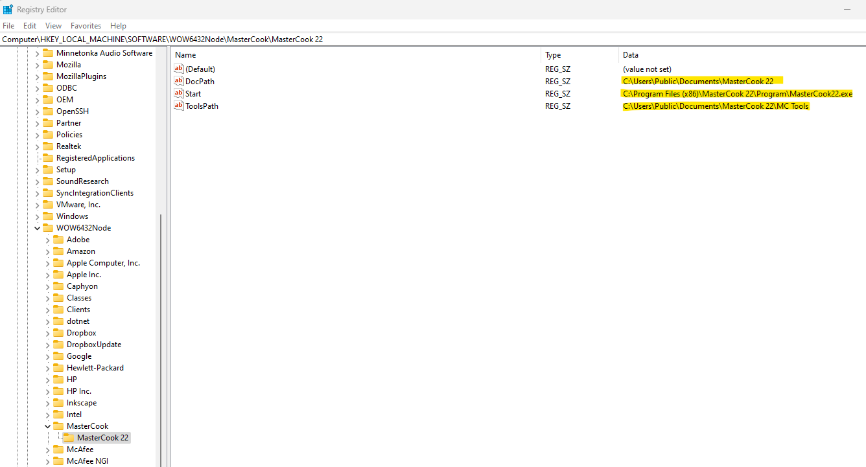
Task: Open the Favorites menu
Action: [x=86, y=26]
